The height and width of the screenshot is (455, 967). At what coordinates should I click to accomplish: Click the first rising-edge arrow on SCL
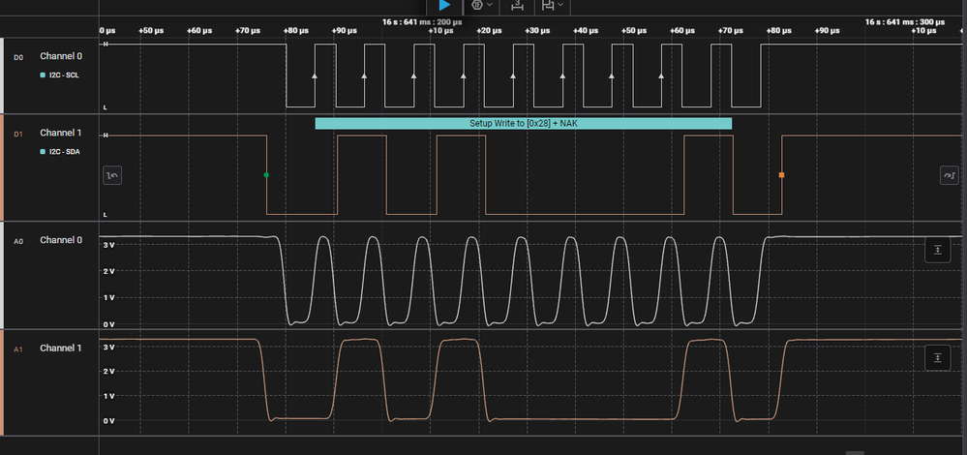(315, 75)
